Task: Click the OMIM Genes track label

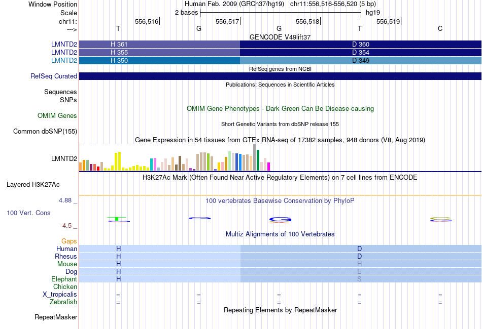Action: click(x=57, y=115)
